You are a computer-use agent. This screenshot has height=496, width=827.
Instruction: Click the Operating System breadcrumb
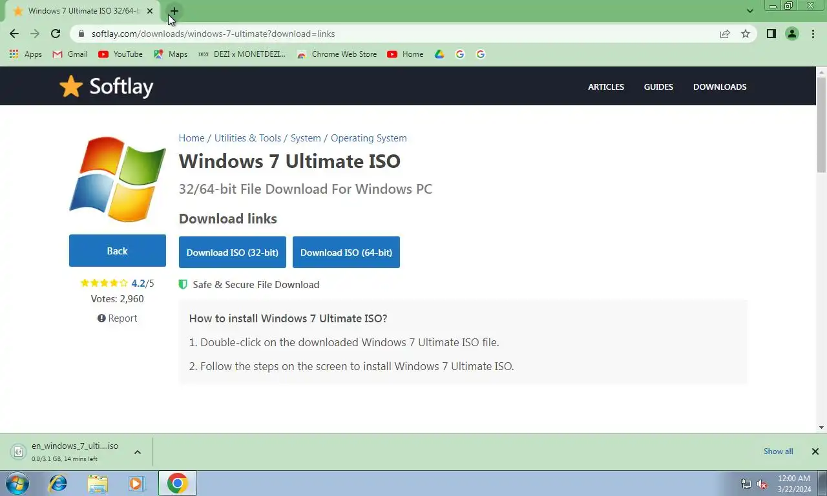(x=369, y=138)
